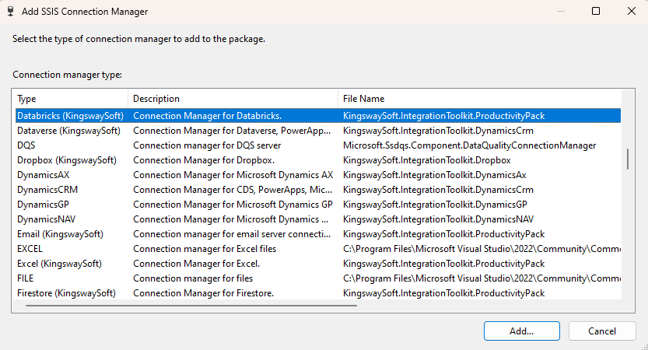The image size is (648, 350).
Task: Click the KingswaySoft.IntegrationToolkit.Dropbox file name
Action: [x=427, y=160]
